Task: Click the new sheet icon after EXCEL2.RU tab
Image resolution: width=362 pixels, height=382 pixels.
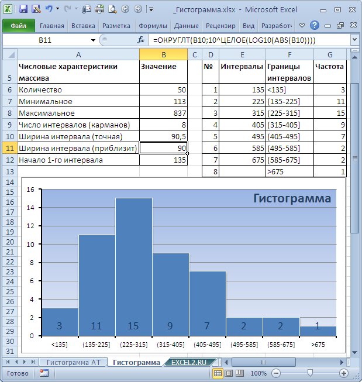Action: point(213,363)
